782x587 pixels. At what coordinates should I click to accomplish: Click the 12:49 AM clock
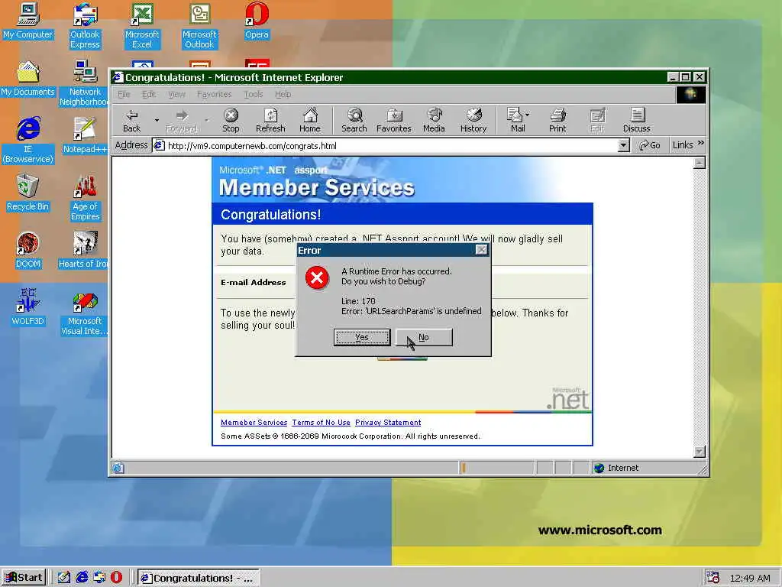[x=750, y=578]
